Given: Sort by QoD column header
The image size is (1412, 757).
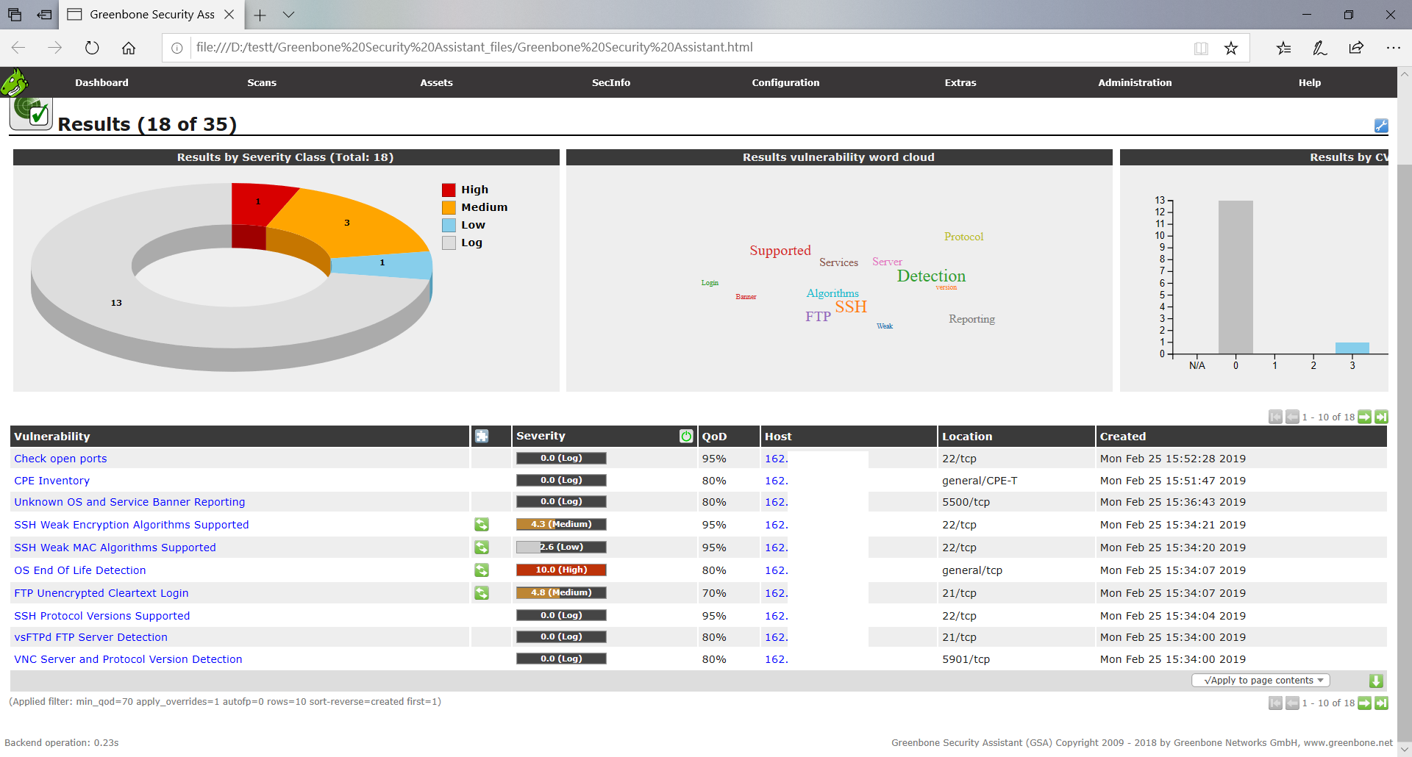Looking at the screenshot, I should coord(714,437).
